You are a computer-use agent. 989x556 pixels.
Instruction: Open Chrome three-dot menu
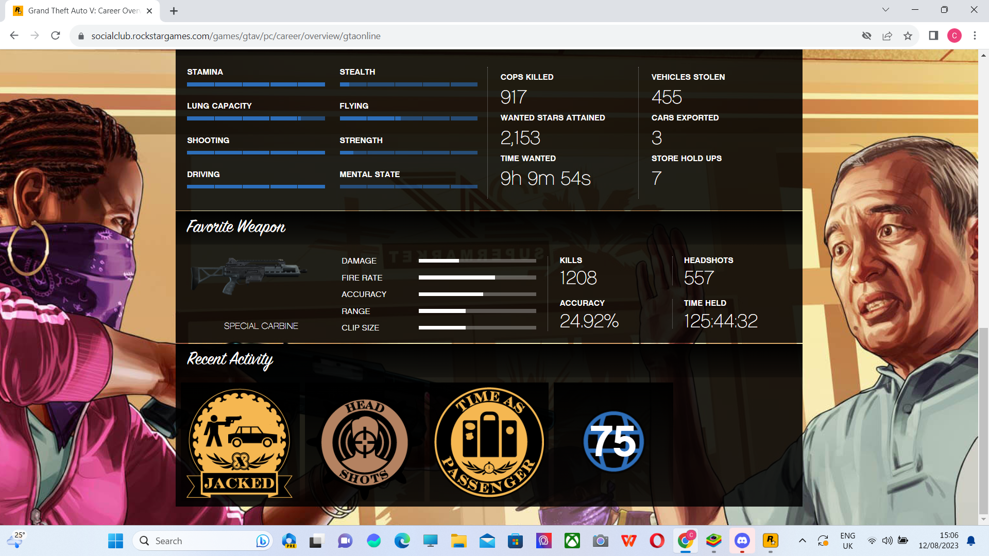coord(975,36)
